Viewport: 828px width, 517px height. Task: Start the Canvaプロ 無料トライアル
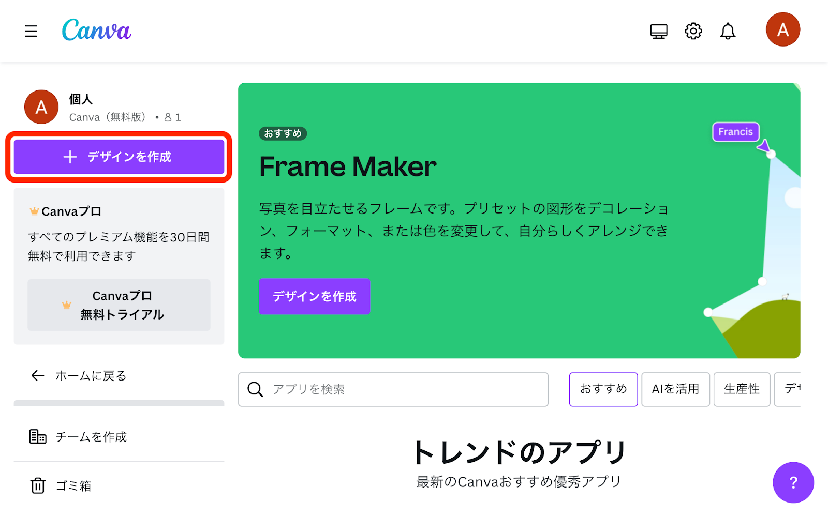pyautogui.click(x=119, y=305)
